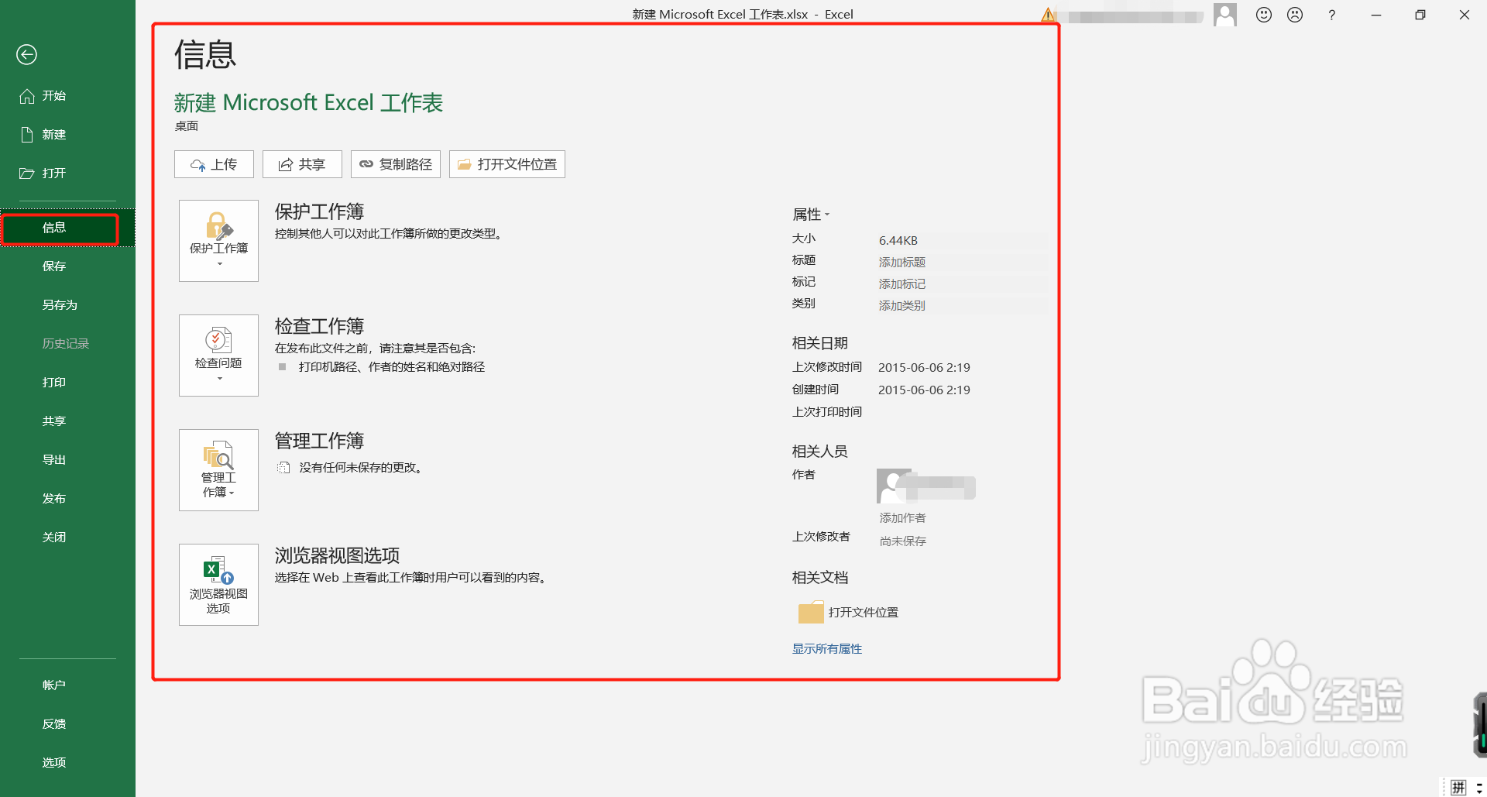Open the 打印 page
This screenshot has height=797, width=1487.
coord(67,383)
